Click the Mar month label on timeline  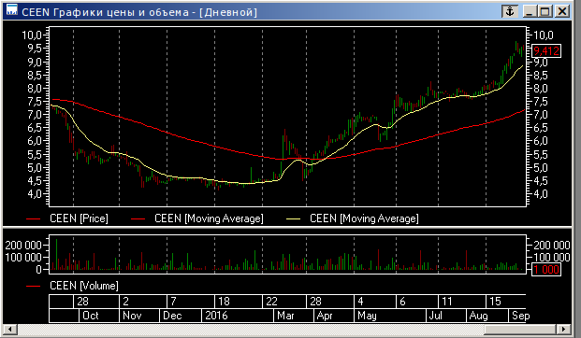pyautogui.click(x=285, y=316)
